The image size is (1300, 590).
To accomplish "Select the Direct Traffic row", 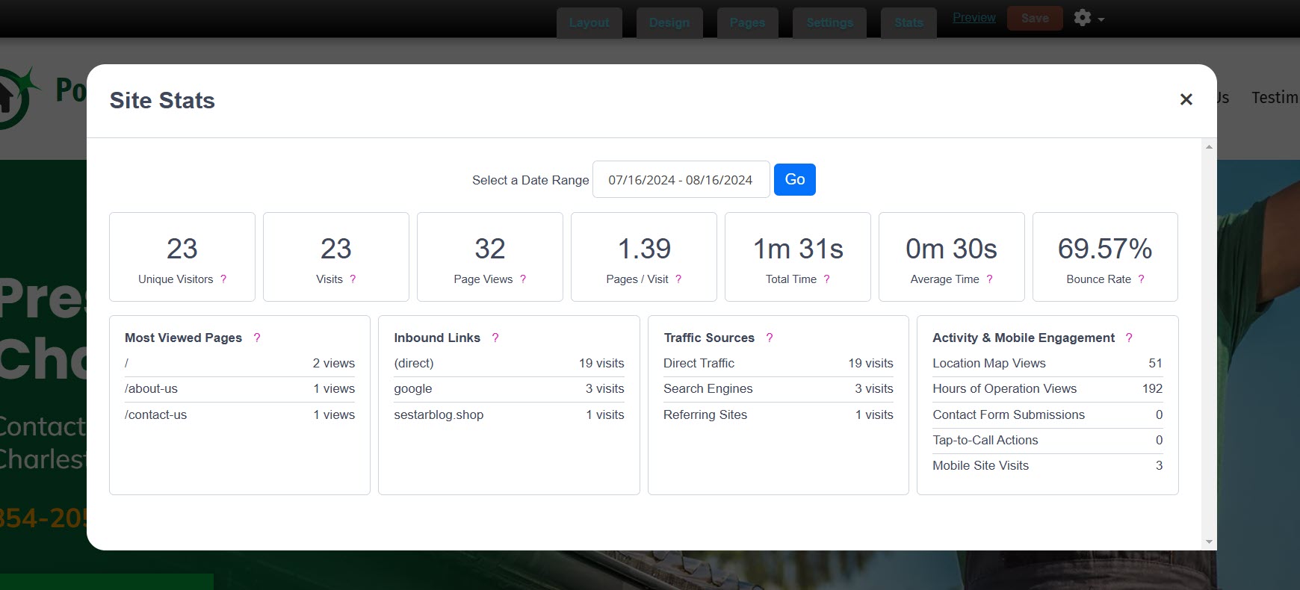I will [x=779, y=363].
